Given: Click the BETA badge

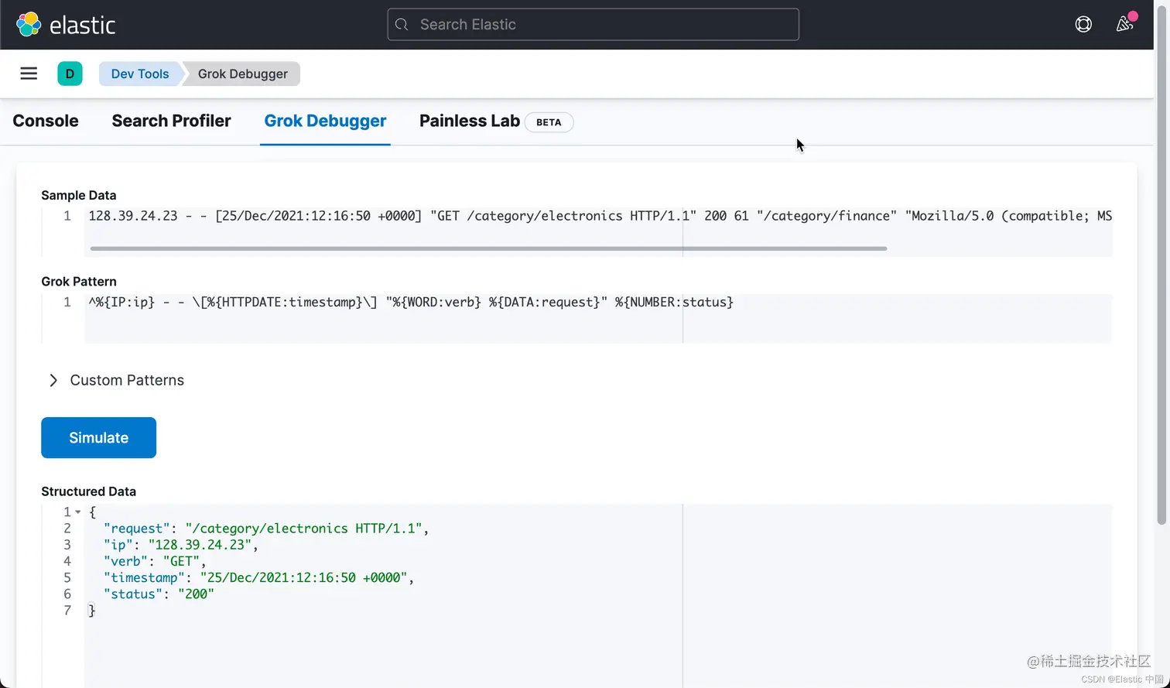Looking at the screenshot, I should [x=549, y=122].
